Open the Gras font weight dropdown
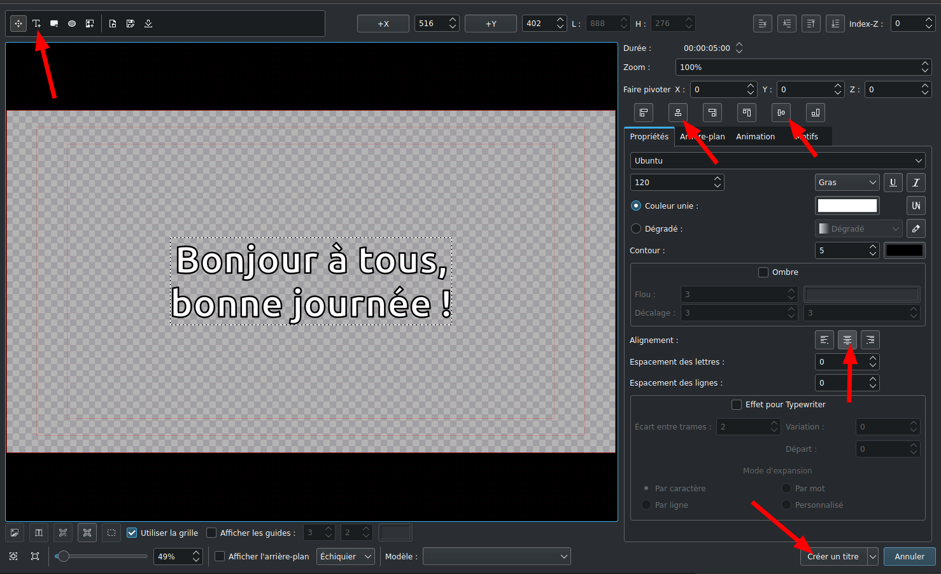 pyautogui.click(x=847, y=183)
